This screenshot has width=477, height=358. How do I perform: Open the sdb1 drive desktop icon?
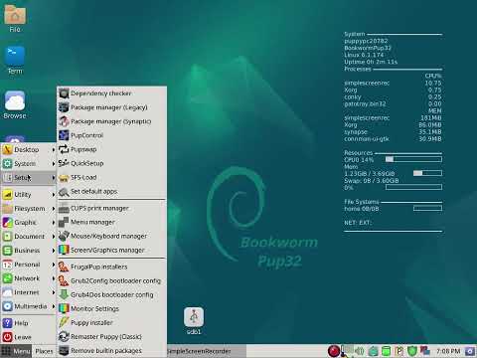coord(194,321)
